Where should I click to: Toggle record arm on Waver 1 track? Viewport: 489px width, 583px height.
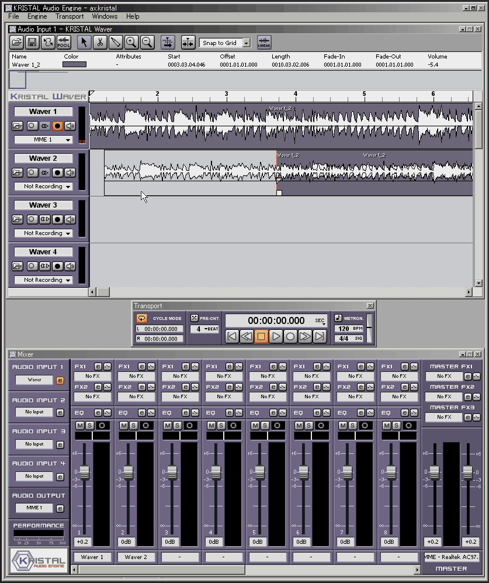pos(57,126)
